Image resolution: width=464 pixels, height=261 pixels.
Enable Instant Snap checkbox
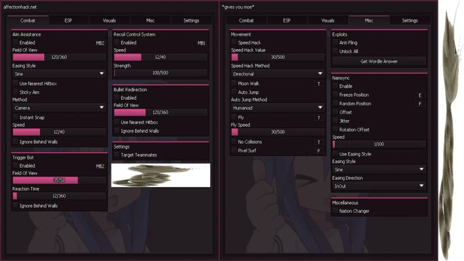(15, 118)
